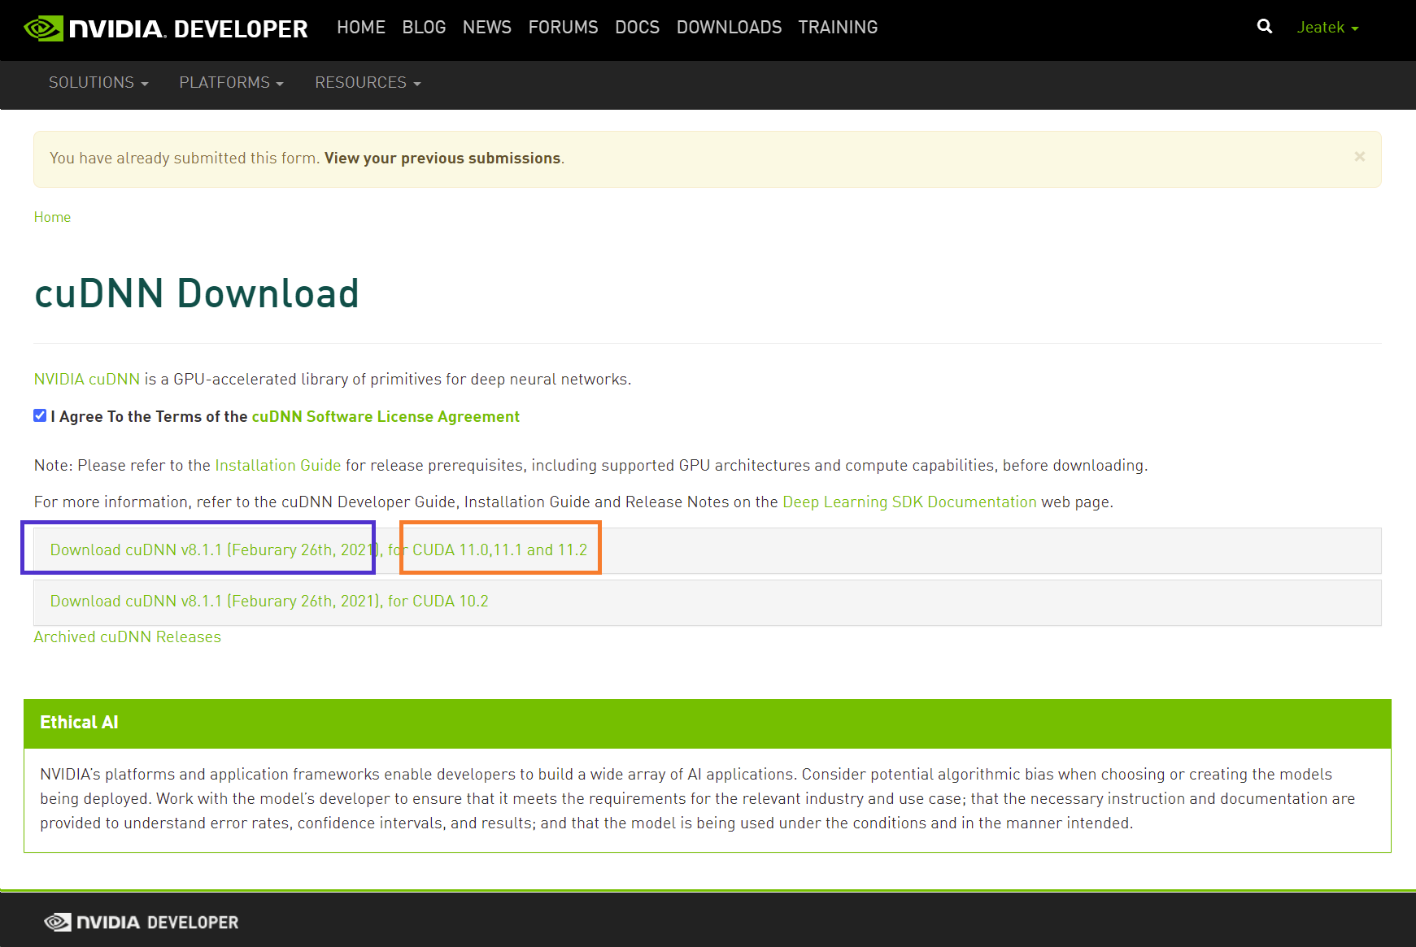Click the cuDNN Download page heading
The height and width of the screenshot is (947, 1416).
pyautogui.click(x=196, y=293)
